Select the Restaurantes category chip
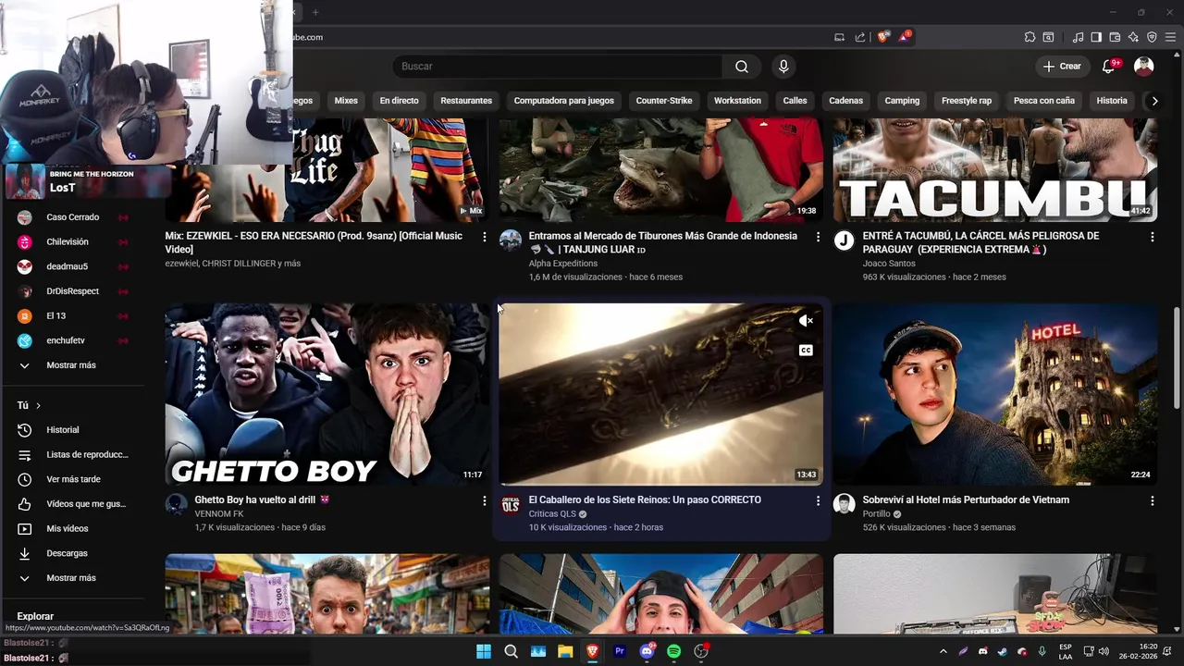 [x=466, y=101]
